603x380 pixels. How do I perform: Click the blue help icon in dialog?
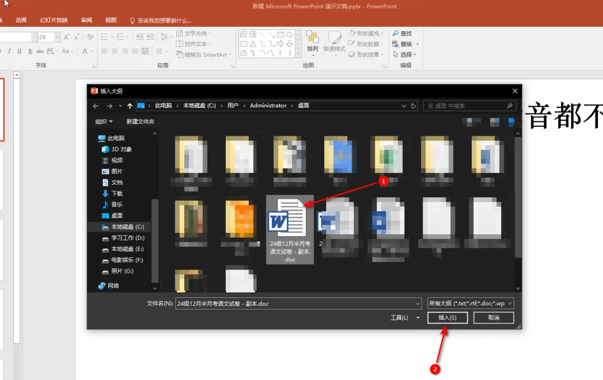point(511,122)
